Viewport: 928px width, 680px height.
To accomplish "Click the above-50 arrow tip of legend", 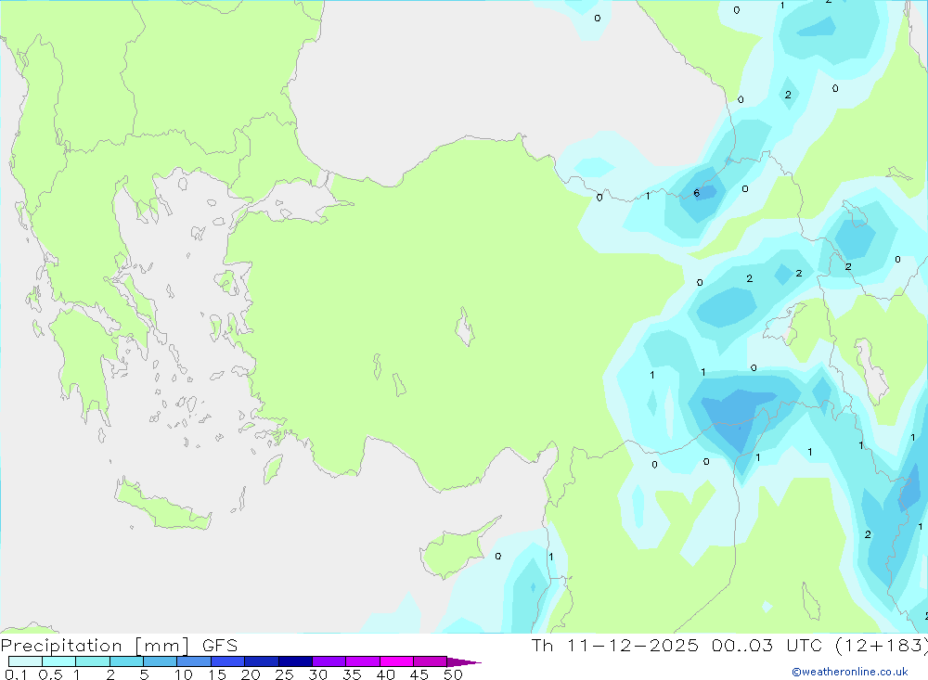I will pyautogui.click(x=464, y=662).
